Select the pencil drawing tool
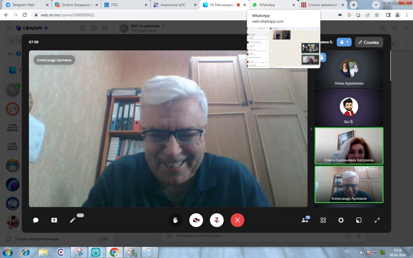This screenshot has height=258, width=413. coord(73,220)
